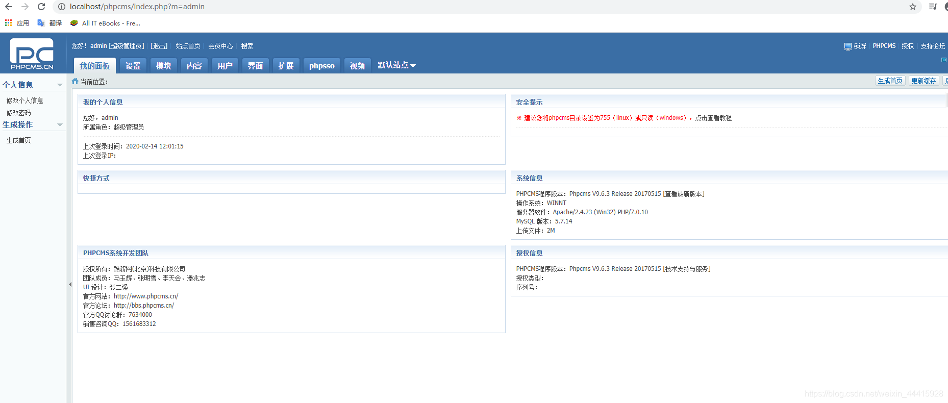Switch to 界面 tab
948x403 pixels.
pos(256,66)
